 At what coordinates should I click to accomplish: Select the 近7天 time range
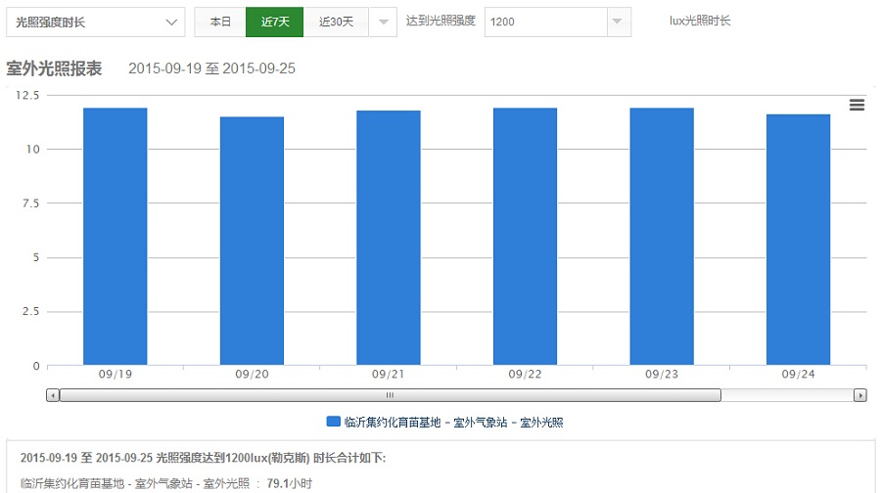point(274,22)
